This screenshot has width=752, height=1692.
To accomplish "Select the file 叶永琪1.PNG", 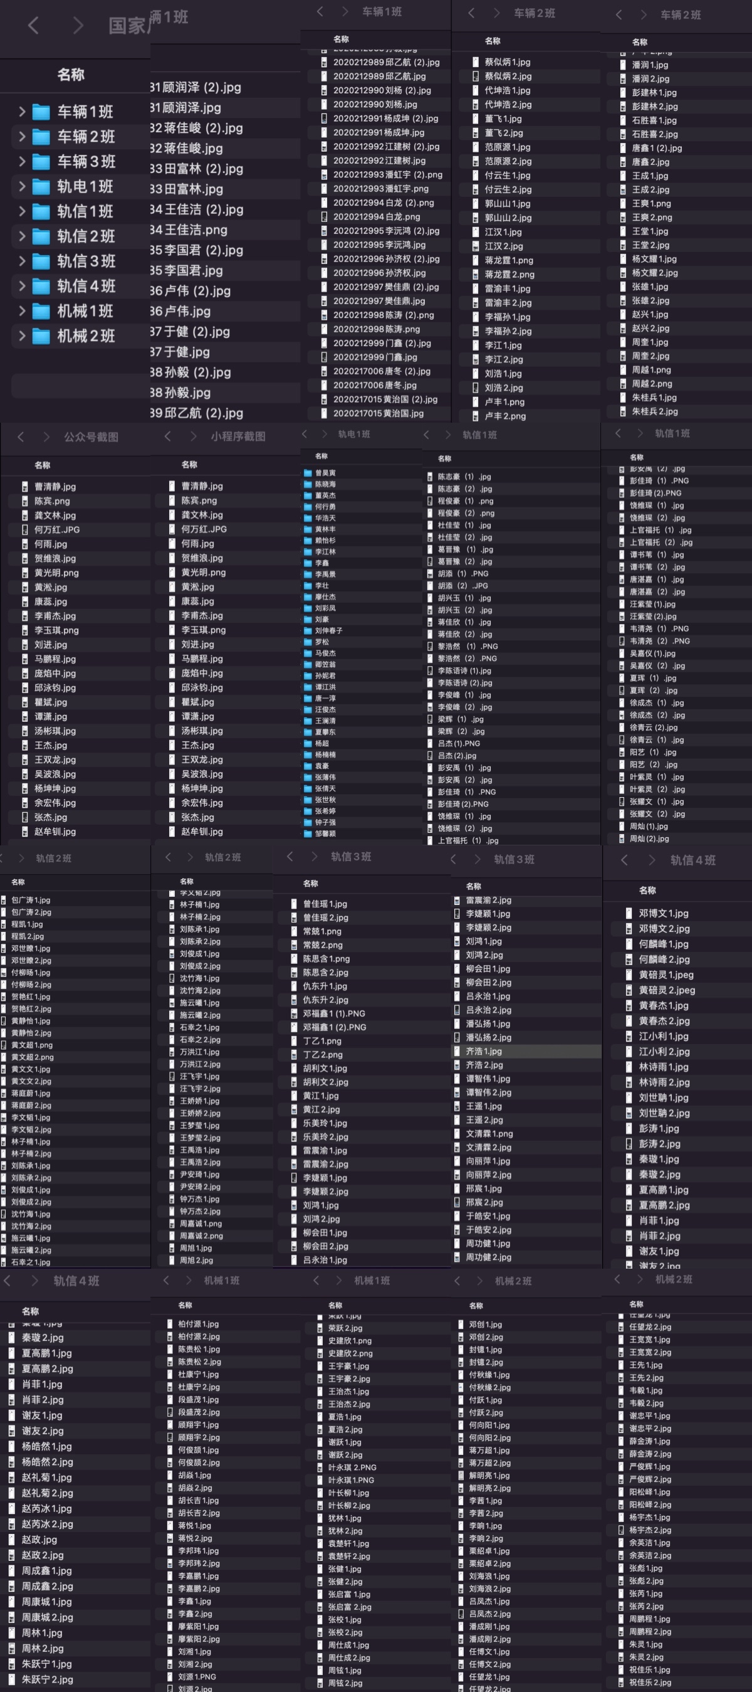I will point(351,1481).
